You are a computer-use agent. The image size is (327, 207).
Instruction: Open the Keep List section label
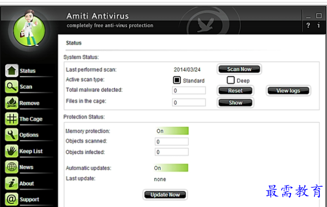[x=31, y=151]
